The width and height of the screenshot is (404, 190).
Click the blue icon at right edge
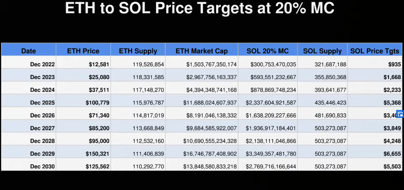click(x=400, y=114)
